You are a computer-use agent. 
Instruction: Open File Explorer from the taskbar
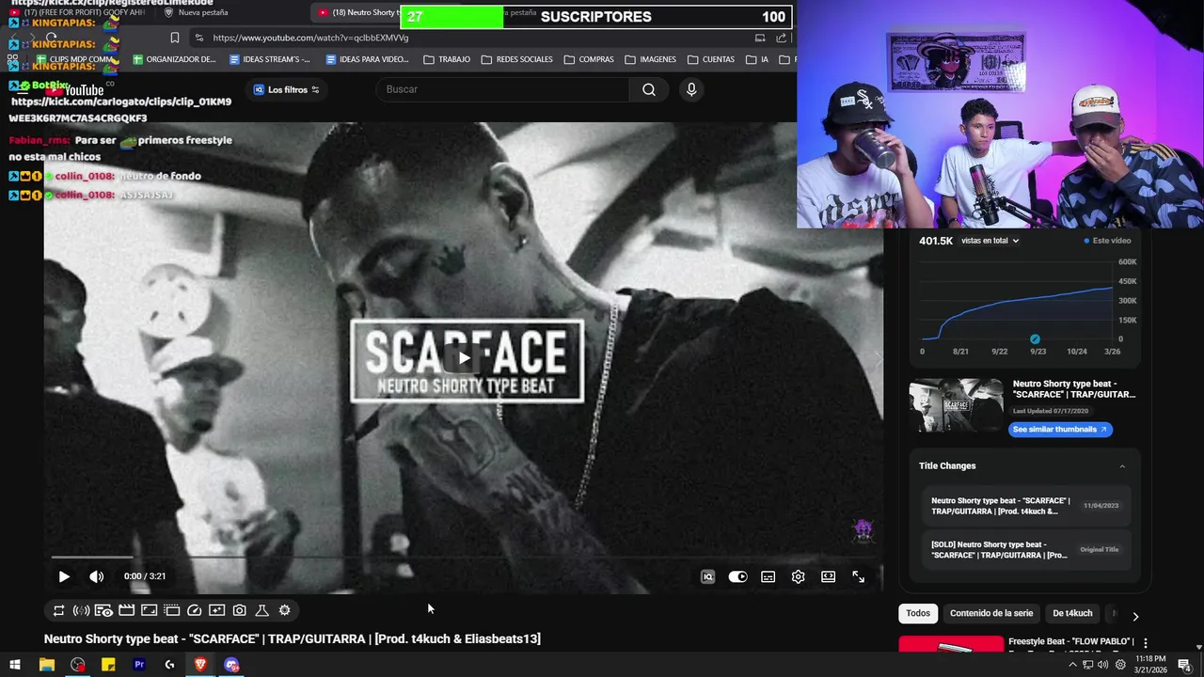[x=46, y=665]
